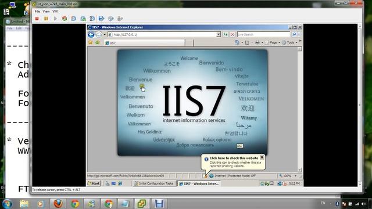Click the Bluetooth icon in host system tray
Screen dimensions: 372x209
point(337,204)
